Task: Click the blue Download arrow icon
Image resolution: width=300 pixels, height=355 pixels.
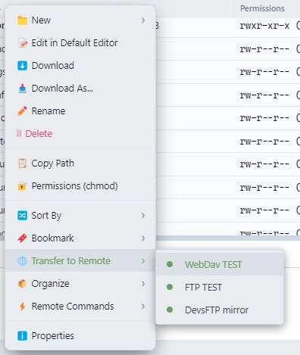Action: [22, 66]
